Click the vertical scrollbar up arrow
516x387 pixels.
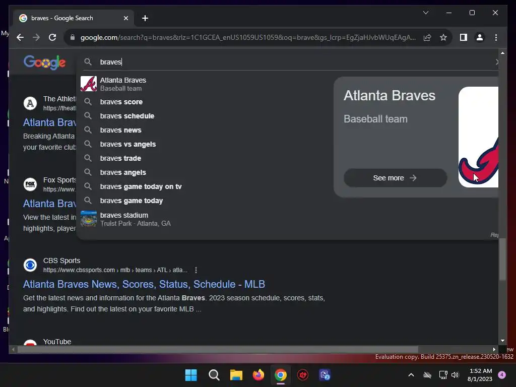coord(502,52)
